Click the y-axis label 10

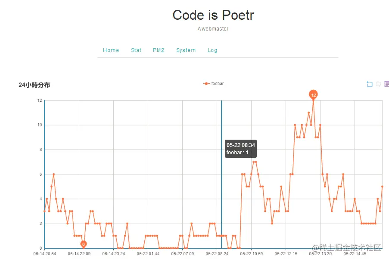[39, 125]
